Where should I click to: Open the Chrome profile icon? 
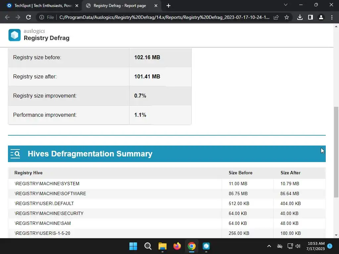pos(321,17)
